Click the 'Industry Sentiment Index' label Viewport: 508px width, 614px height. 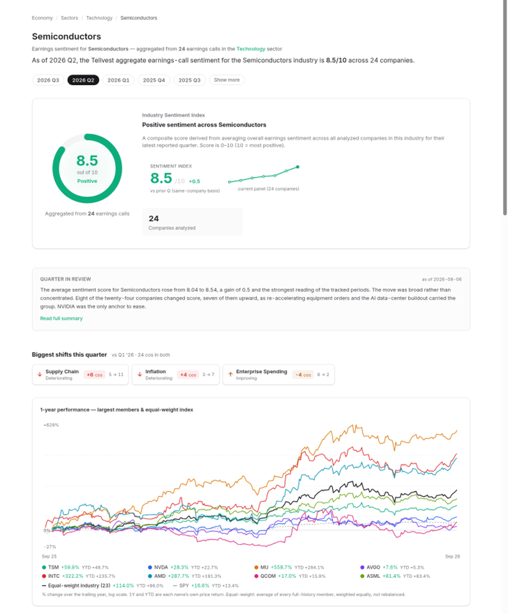[174, 115]
